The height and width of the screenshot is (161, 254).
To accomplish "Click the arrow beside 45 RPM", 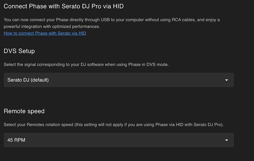I will coord(226,140).
